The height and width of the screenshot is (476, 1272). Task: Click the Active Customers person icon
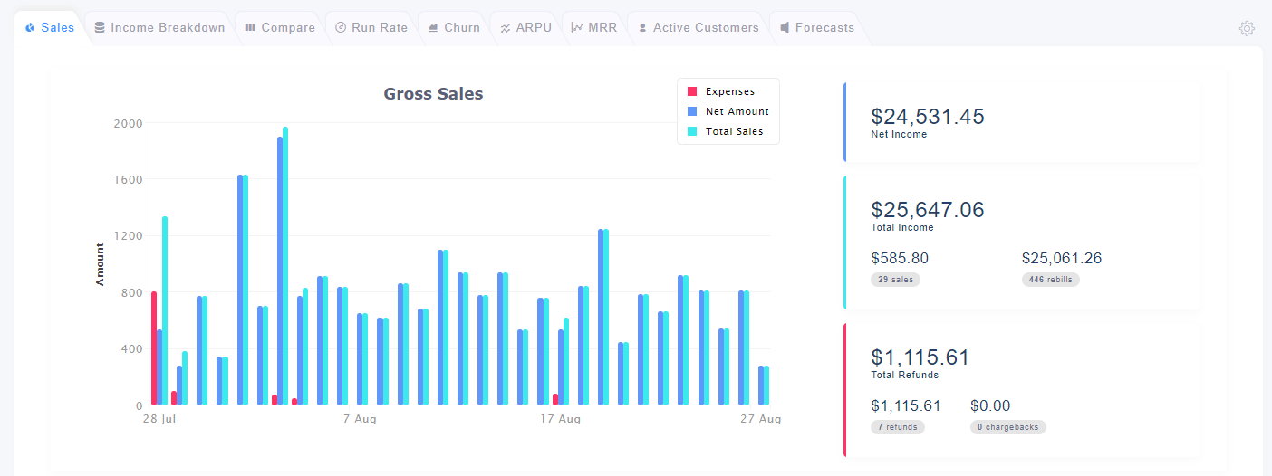click(x=642, y=28)
